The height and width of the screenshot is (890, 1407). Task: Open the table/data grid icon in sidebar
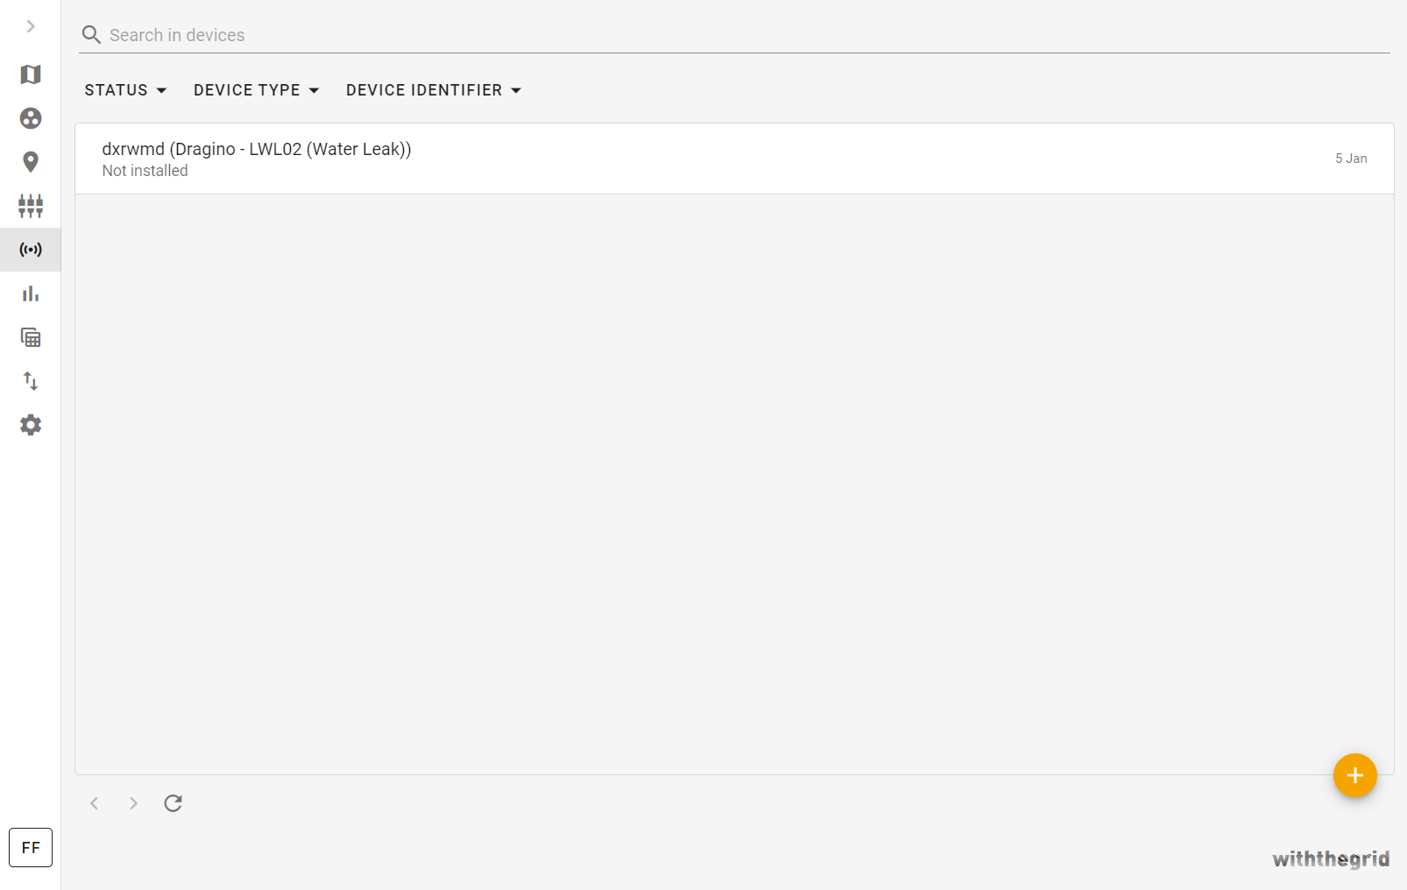[31, 337]
